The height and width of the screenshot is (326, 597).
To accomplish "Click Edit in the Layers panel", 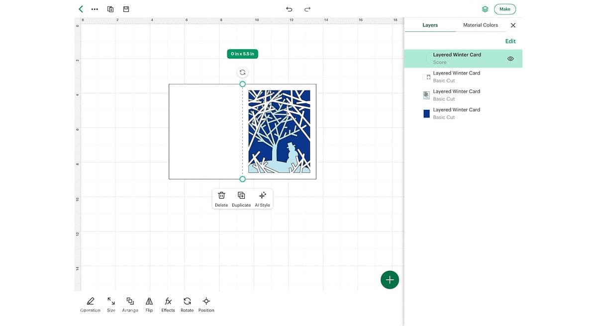I will tap(510, 41).
